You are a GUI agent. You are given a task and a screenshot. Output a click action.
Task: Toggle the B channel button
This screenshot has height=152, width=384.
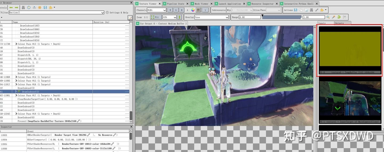182,10
